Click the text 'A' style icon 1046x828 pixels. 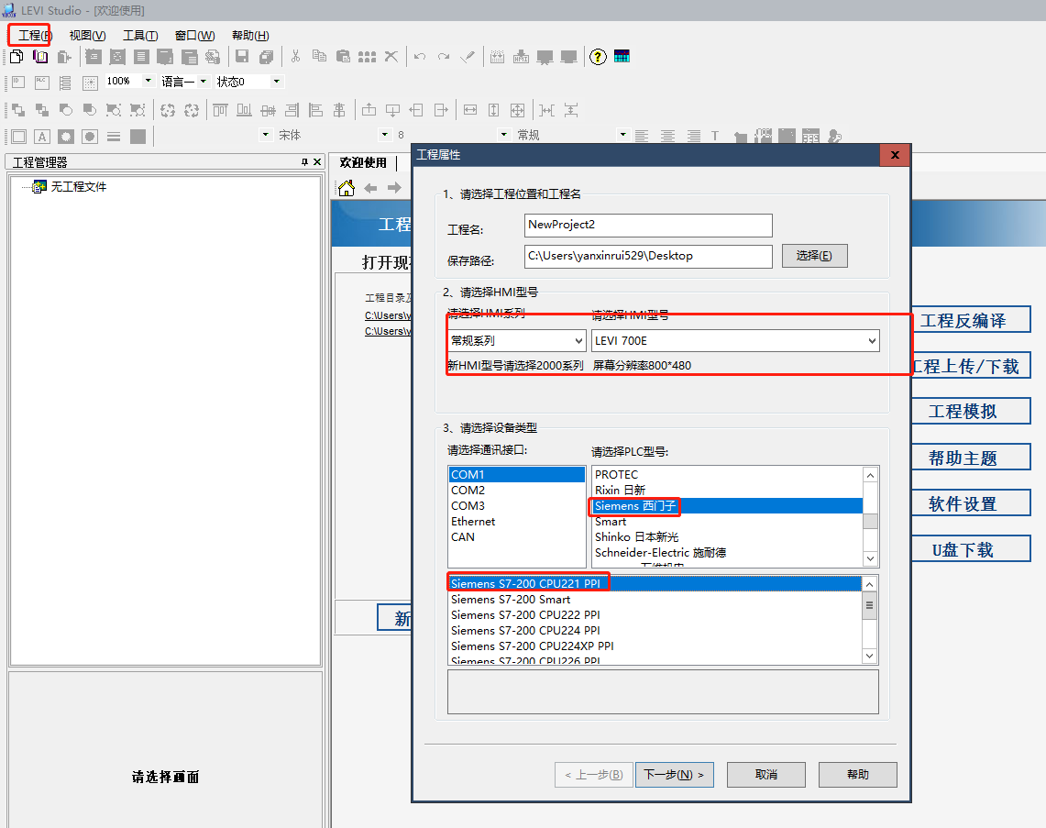(x=42, y=137)
